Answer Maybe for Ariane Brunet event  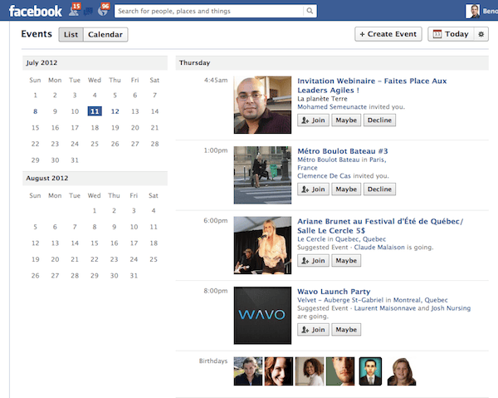(x=346, y=261)
